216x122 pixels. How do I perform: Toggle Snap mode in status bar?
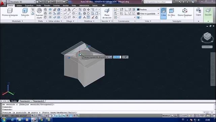36,116
